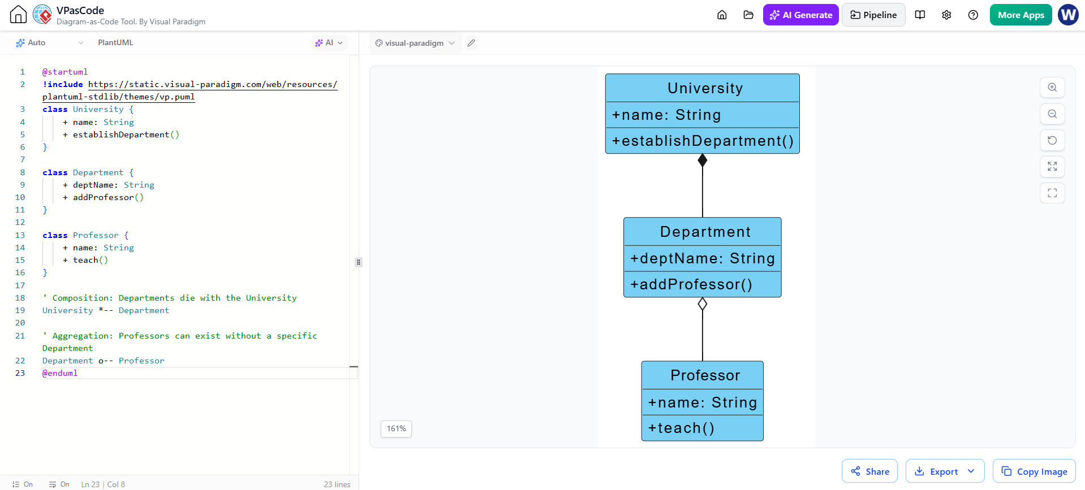Click the large home icon at top left
The image size is (1085, 490).
18,14
